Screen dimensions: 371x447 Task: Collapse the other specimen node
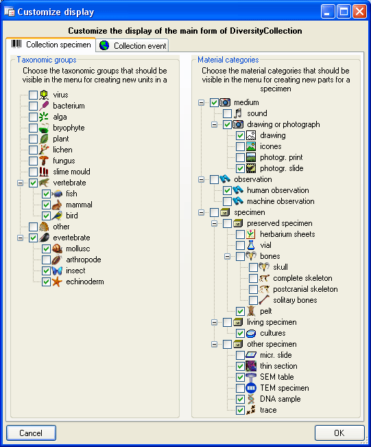tap(215, 344)
